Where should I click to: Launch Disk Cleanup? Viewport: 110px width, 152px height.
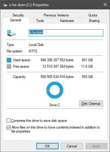pos(91,104)
